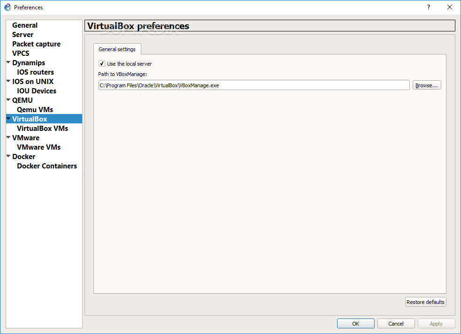Viewport: 461px width, 334px height.
Task: Click the help question mark button
Action: click(428, 7)
